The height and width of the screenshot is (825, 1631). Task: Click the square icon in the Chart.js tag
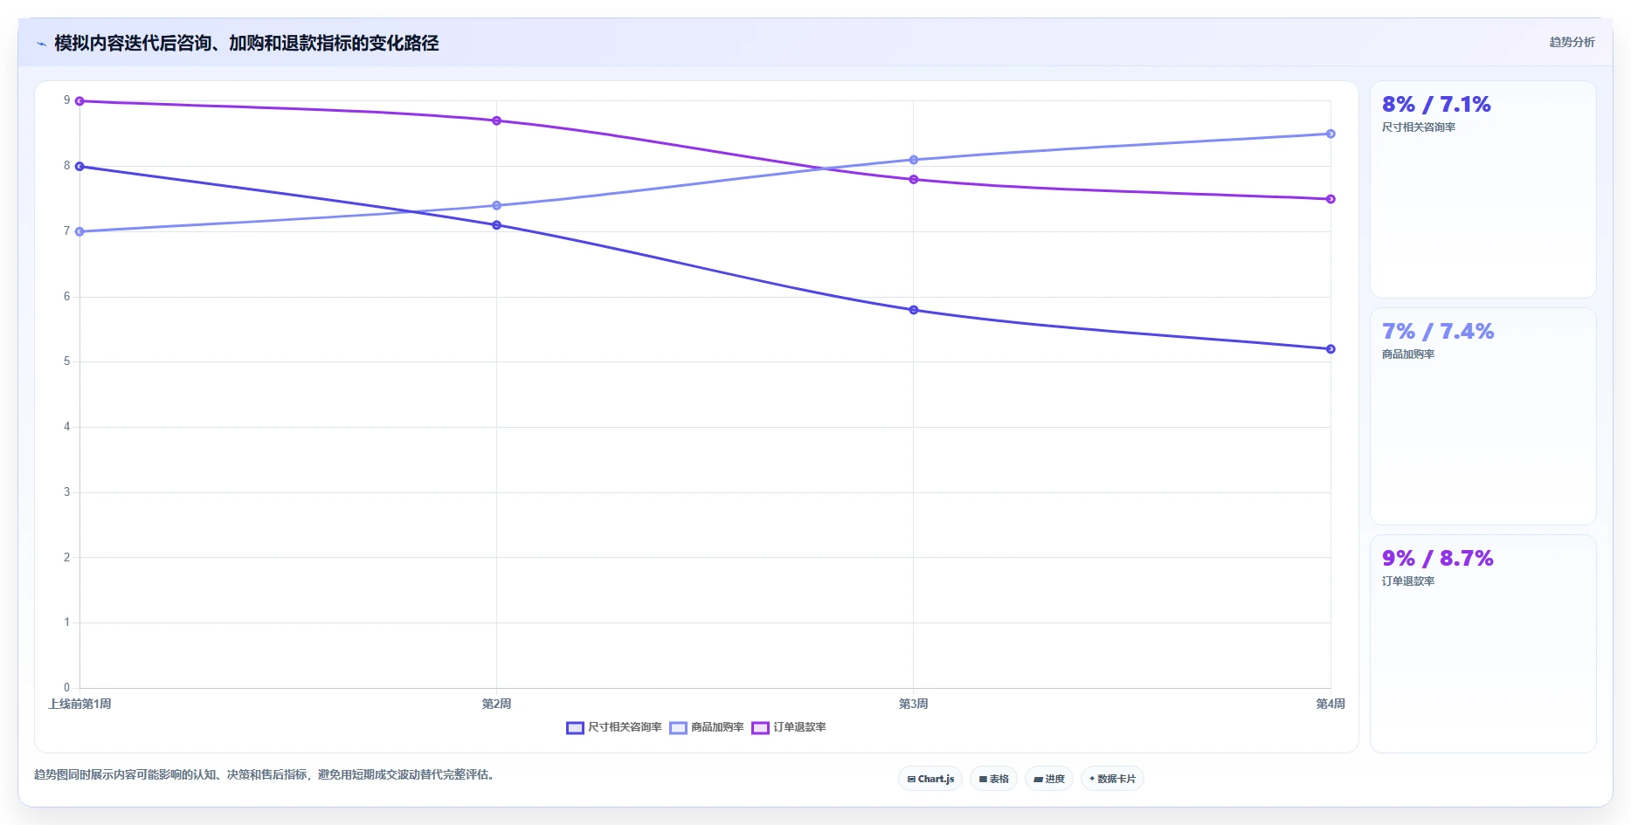[911, 779]
